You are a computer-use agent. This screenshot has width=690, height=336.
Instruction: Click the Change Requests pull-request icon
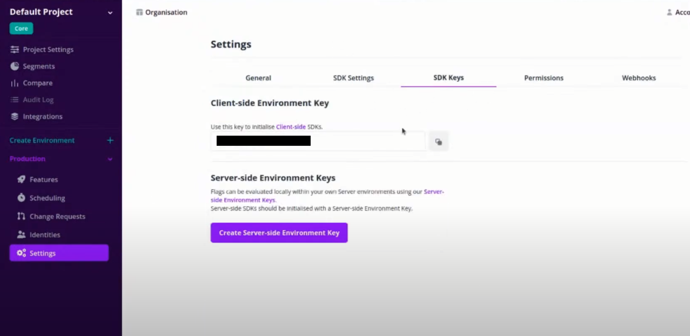pos(21,216)
